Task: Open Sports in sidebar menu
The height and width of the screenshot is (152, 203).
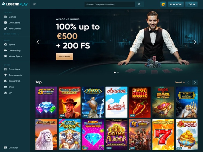Action: [10, 45]
